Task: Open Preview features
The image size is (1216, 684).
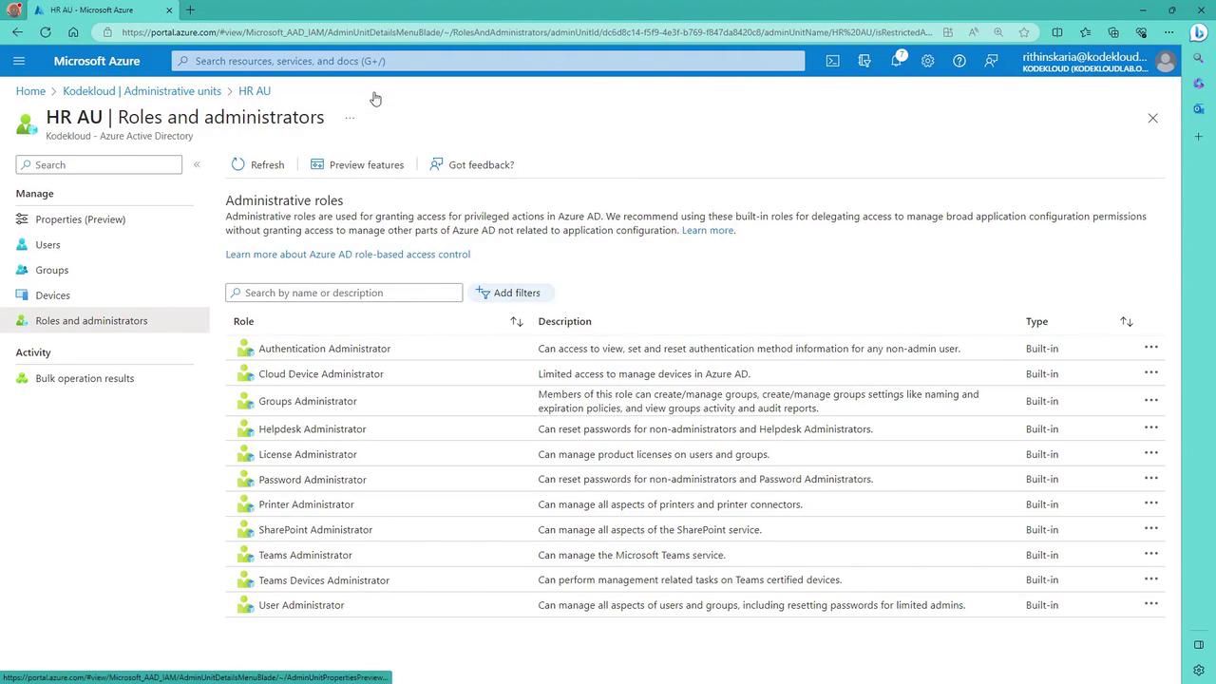Action: point(357,164)
